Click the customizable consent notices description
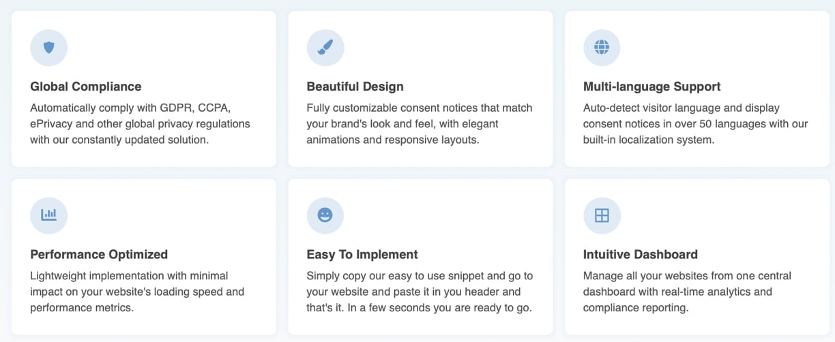Screen dimensions: 835x342 tap(420, 124)
